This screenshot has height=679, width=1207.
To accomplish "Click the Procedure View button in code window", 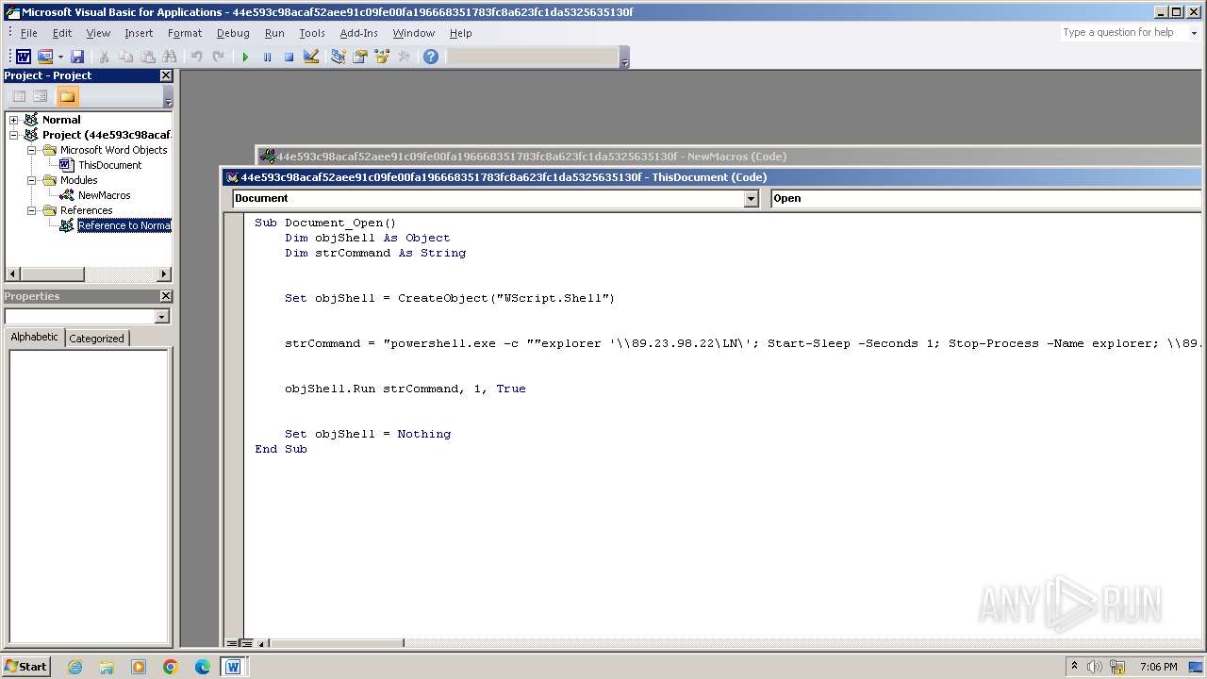I will pos(232,644).
